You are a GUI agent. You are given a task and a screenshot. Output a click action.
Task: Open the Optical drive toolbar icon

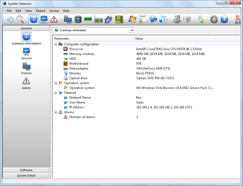[163, 19]
